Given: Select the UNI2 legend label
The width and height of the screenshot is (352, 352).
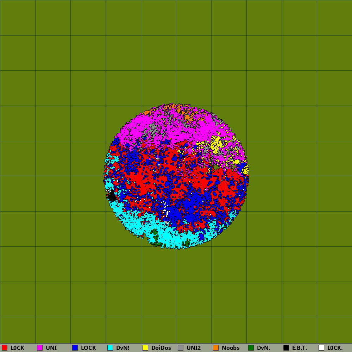Looking at the screenshot, I should click(x=194, y=348).
